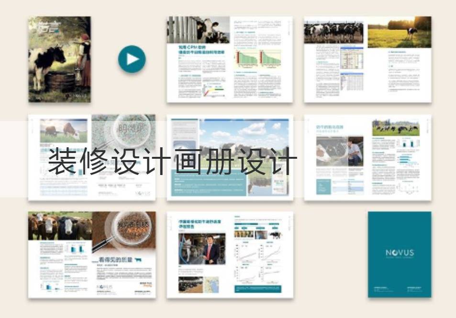Click the teal play button
The height and width of the screenshot is (318, 456).
[x=132, y=59]
